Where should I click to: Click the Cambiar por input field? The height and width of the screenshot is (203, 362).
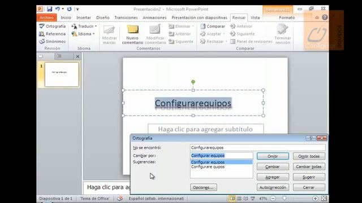coord(221,156)
